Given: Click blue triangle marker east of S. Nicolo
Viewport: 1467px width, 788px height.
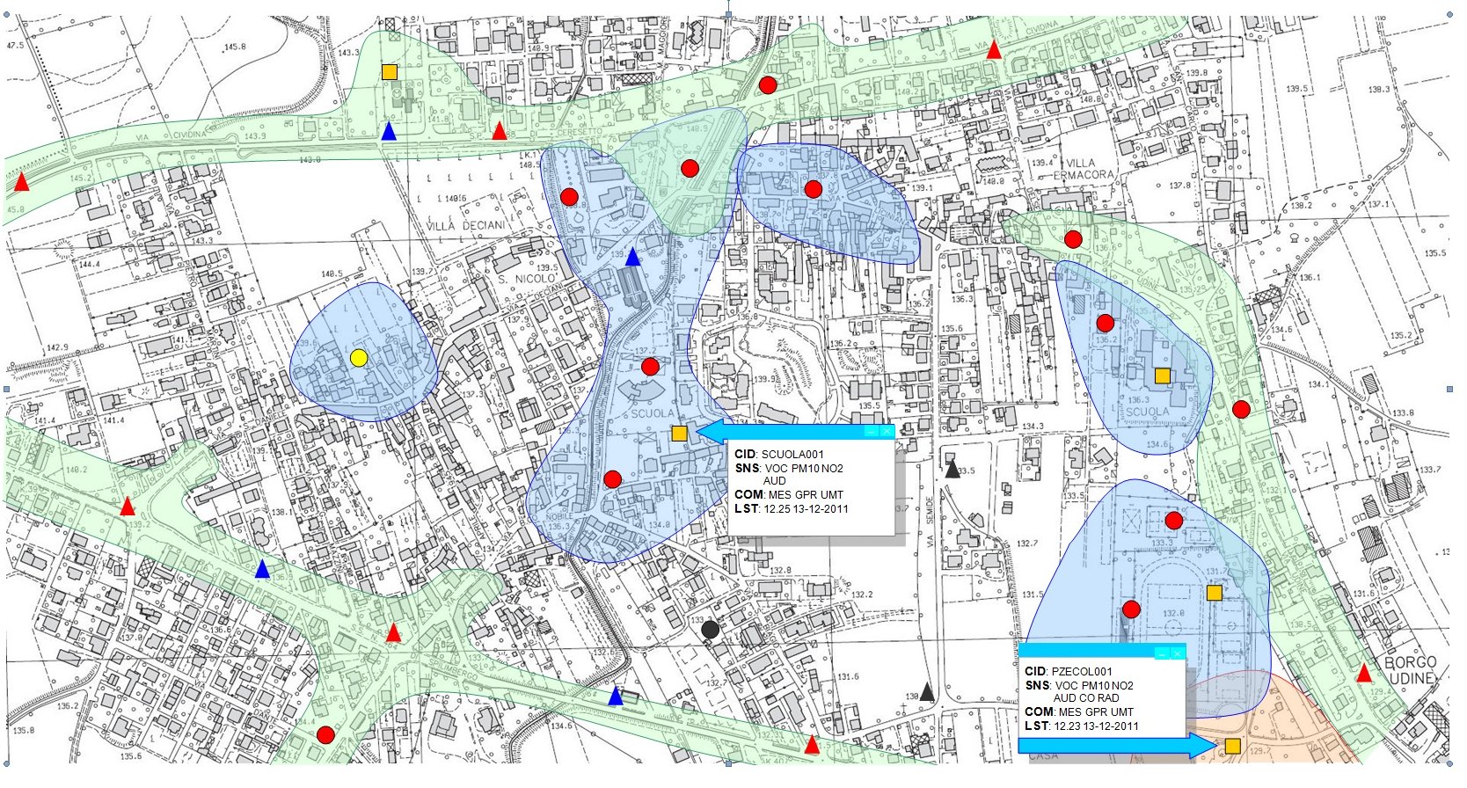Looking at the screenshot, I should click(x=632, y=257).
